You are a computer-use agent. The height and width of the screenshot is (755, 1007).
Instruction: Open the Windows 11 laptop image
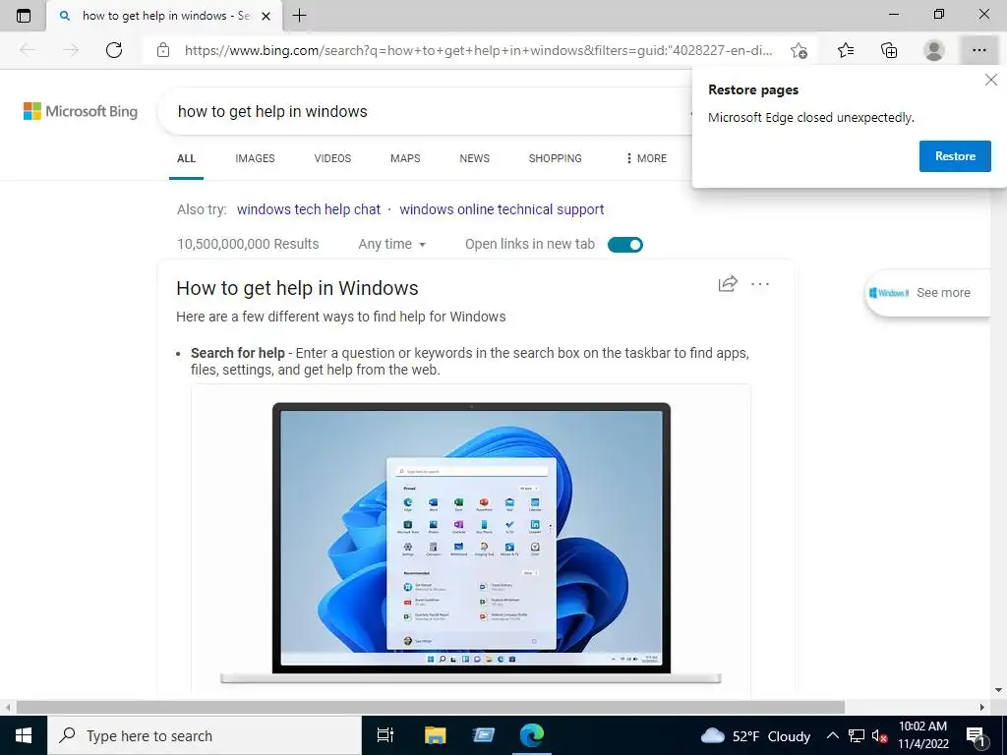(471, 543)
